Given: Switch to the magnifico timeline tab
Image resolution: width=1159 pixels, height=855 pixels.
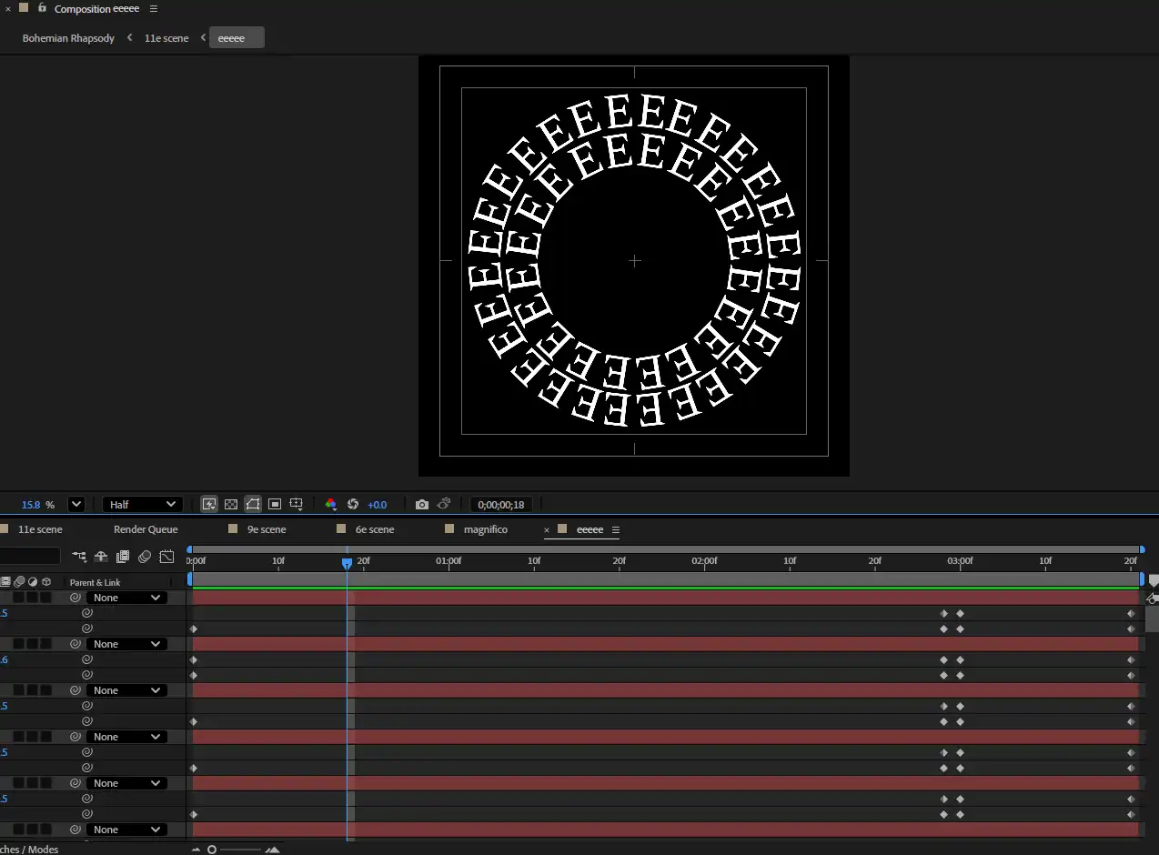Looking at the screenshot, I should 485,529.
